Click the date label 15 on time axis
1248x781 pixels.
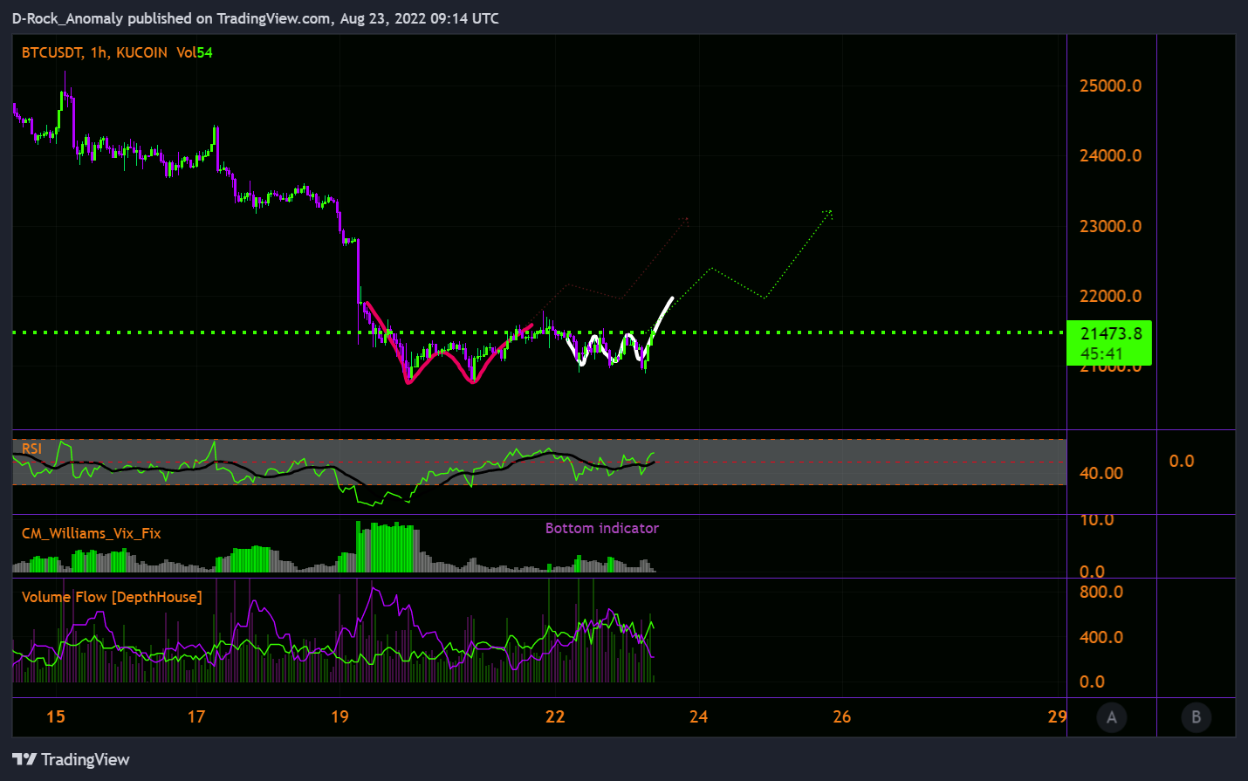56,716
